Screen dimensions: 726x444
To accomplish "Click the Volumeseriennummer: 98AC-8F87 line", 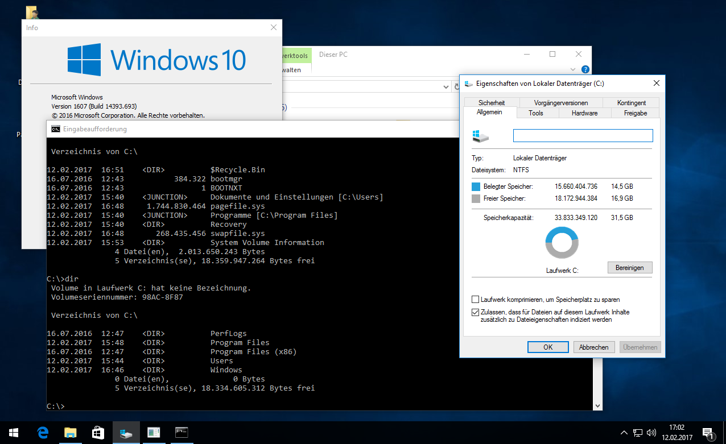I will (117, 297).
